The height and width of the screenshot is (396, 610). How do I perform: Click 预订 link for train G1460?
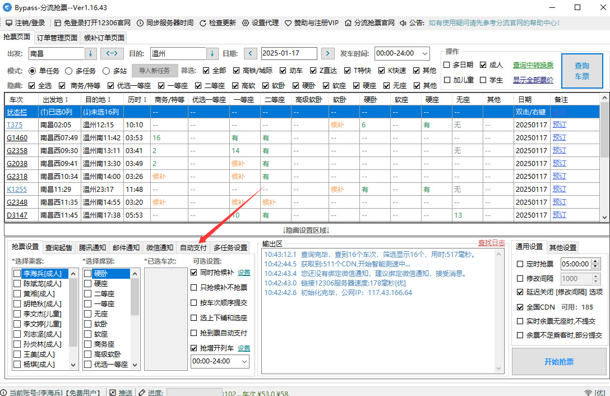pos(559,137)
